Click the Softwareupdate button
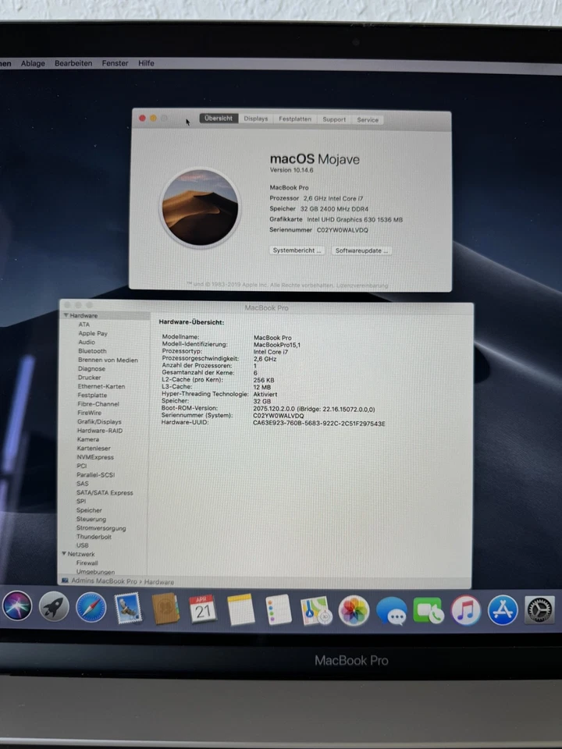562x749 pixels. coord(361,250)
